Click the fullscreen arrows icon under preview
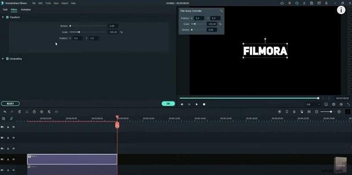Screen dimensions: 352x175 coord(348,104)
